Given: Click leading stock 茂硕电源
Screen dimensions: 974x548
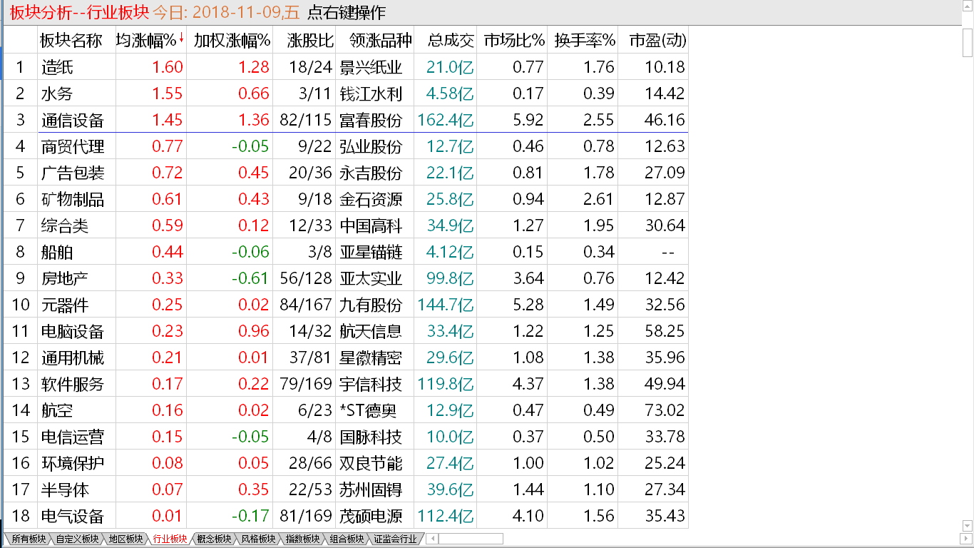Looking at the screenshot, I should click(371, 517).
